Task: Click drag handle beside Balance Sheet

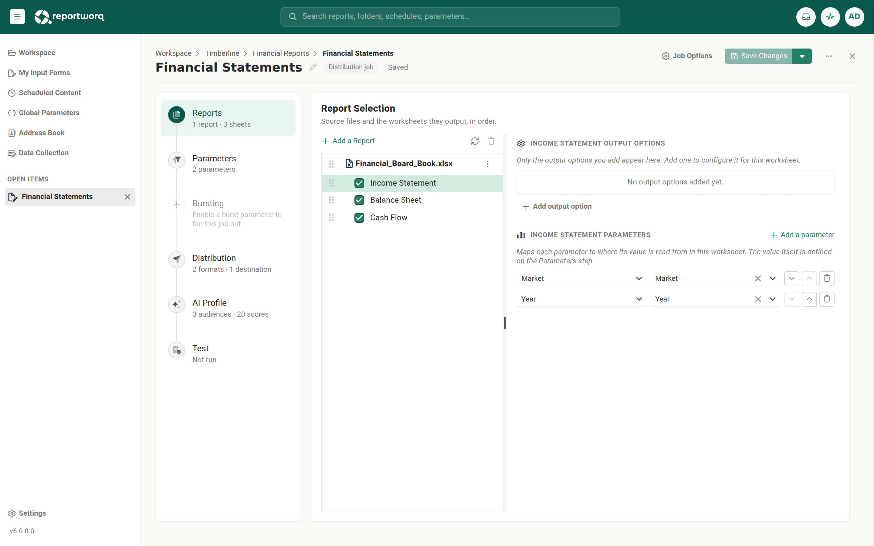Action: click(331, 200)
